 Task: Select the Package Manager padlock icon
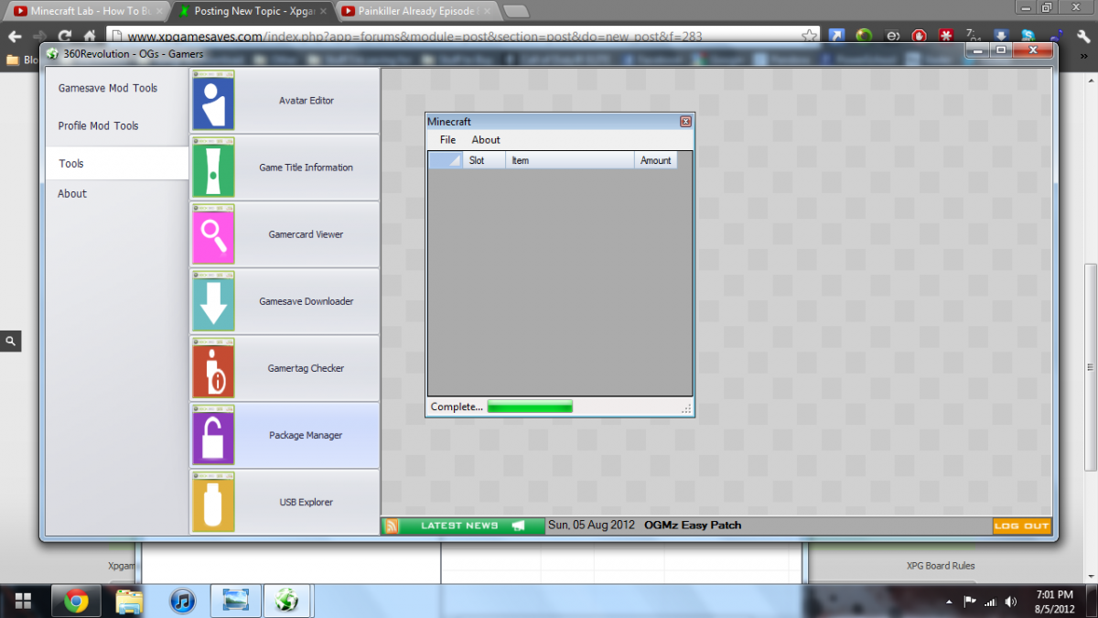(x=213, y=436)
